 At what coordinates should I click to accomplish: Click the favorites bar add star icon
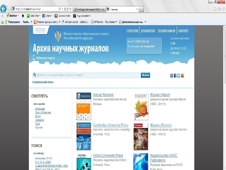[2, 22]
